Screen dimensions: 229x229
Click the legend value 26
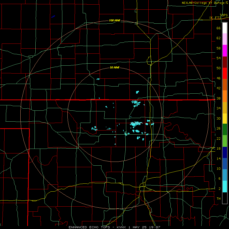click(x=219, y=128)
